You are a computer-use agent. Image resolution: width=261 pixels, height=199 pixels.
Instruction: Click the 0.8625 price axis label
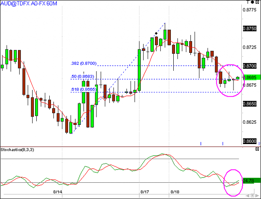tap(249, 122)
